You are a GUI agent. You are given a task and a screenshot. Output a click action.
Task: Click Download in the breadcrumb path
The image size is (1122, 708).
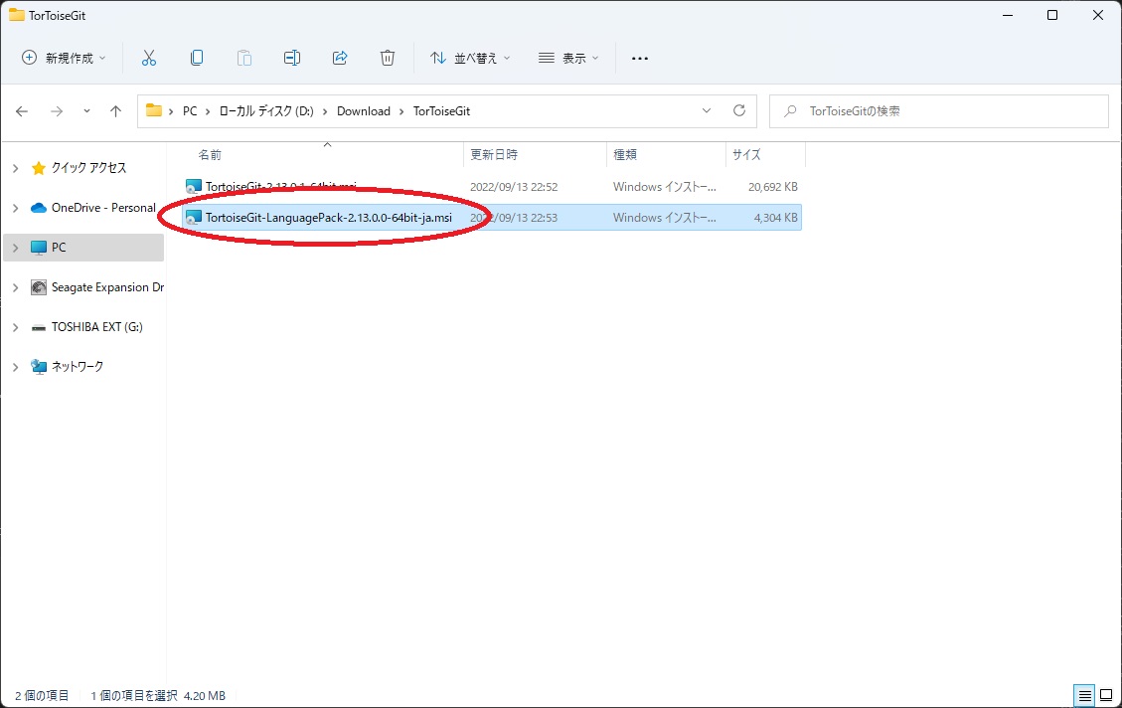point(364,111)
